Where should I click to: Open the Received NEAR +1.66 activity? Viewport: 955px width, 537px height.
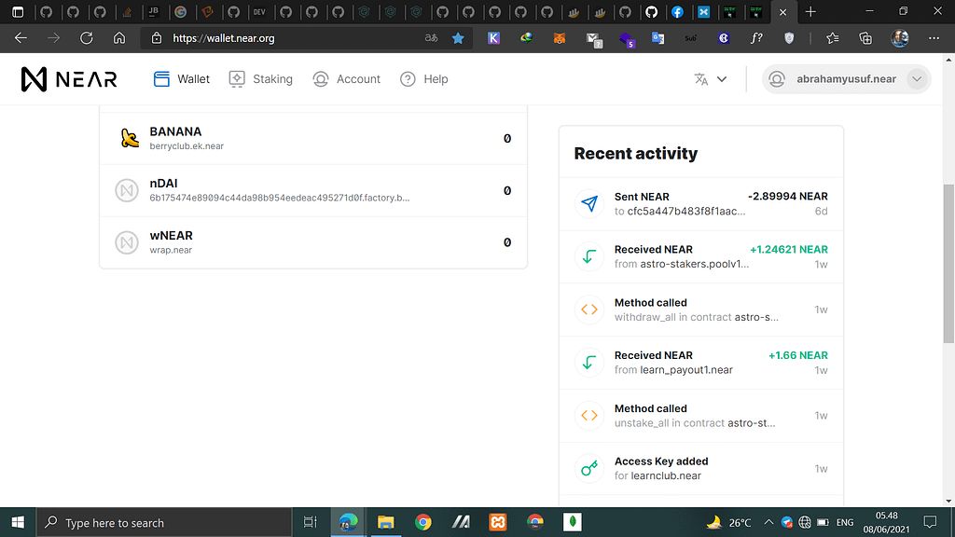tap(701, 363)
